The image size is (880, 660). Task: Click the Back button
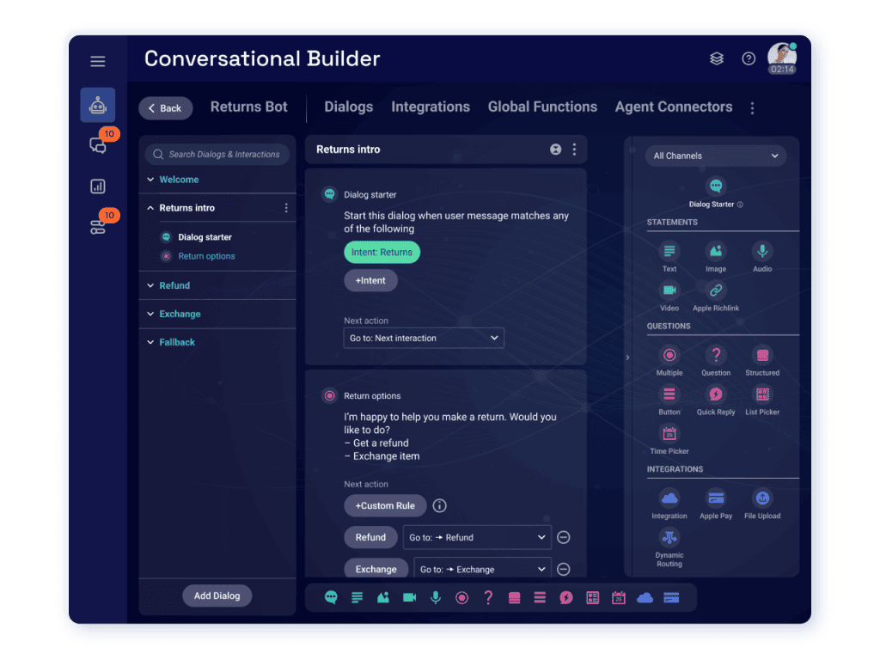(x=166, y=108)
